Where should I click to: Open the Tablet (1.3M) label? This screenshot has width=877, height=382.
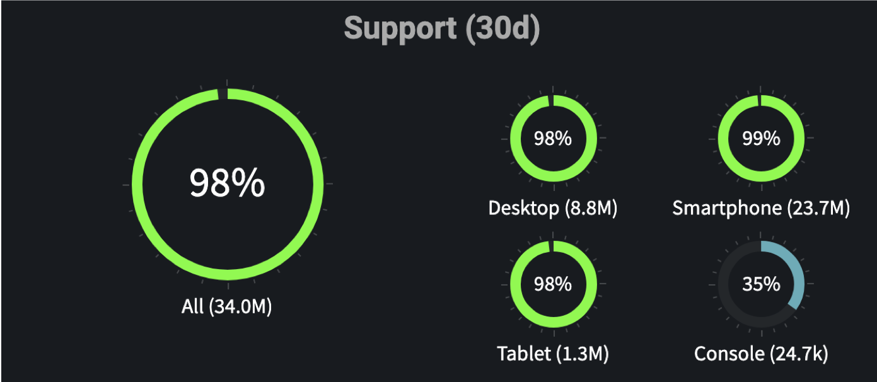[553, 354]
